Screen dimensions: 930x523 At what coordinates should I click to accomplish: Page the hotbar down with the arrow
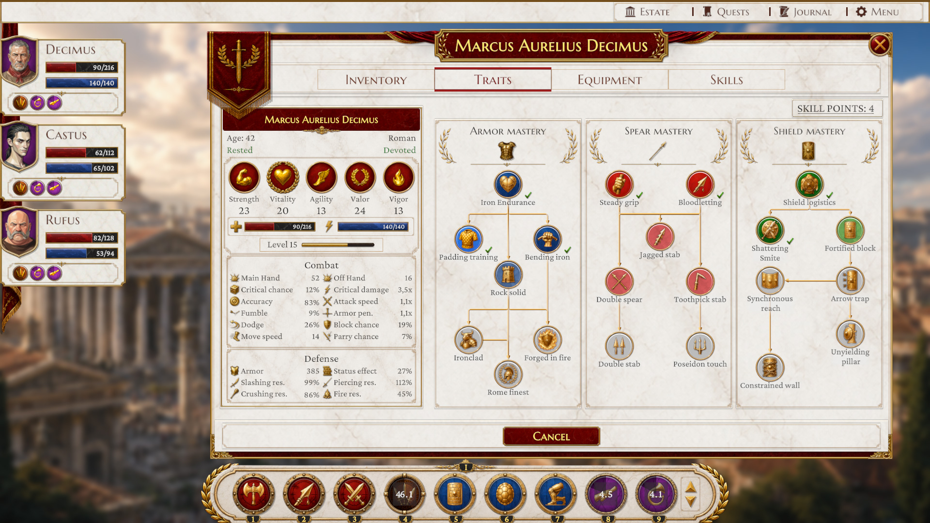click(x=691, y=501)
